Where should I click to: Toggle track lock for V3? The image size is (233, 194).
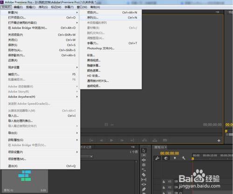164,181
